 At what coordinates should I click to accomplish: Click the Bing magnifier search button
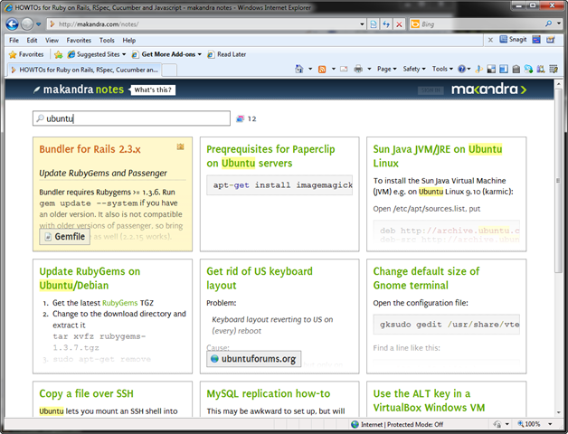[548, 24]
